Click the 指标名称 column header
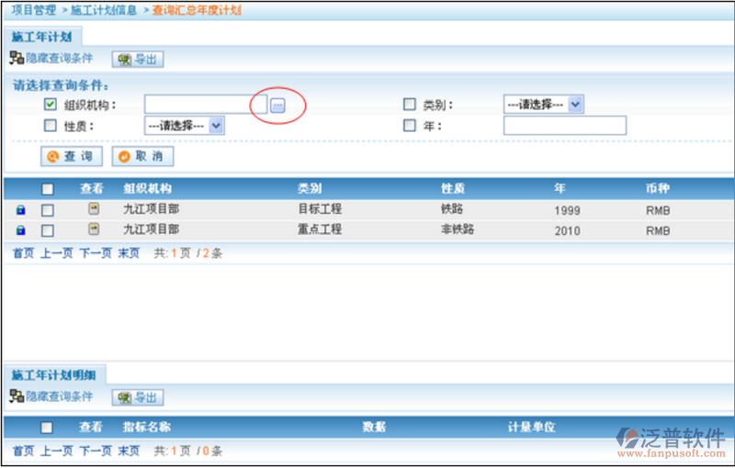 coord(146,427)
